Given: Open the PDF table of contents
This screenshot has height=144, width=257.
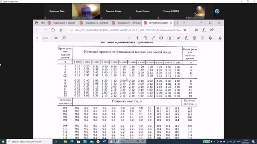Looking at the screenshot, I should 56,38.
